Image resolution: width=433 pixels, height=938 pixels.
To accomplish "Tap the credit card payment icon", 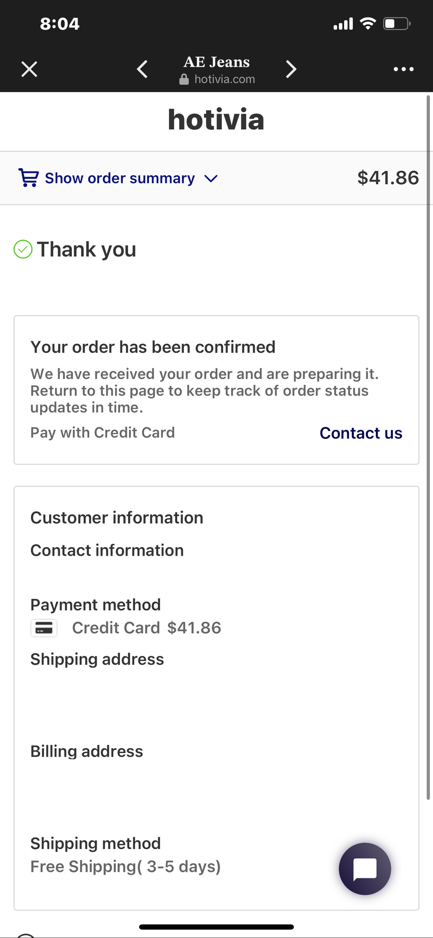I will (x=44, y=628).
